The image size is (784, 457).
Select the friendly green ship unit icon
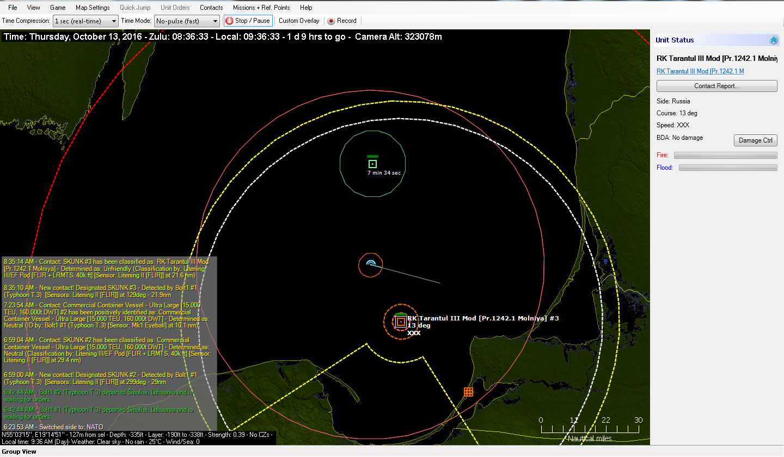pos(372,164)
